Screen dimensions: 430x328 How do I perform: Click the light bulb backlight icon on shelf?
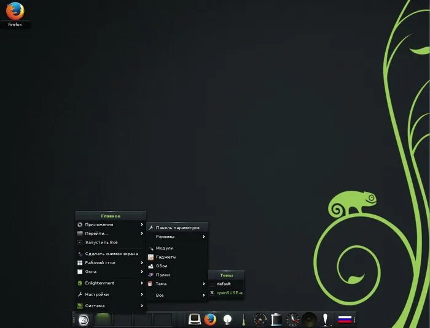[227, 319]
